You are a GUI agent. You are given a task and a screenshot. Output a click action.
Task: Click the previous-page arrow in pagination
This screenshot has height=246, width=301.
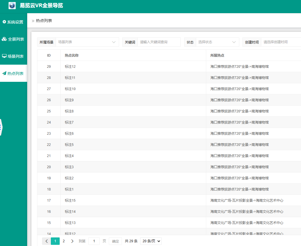coord(46,241)
